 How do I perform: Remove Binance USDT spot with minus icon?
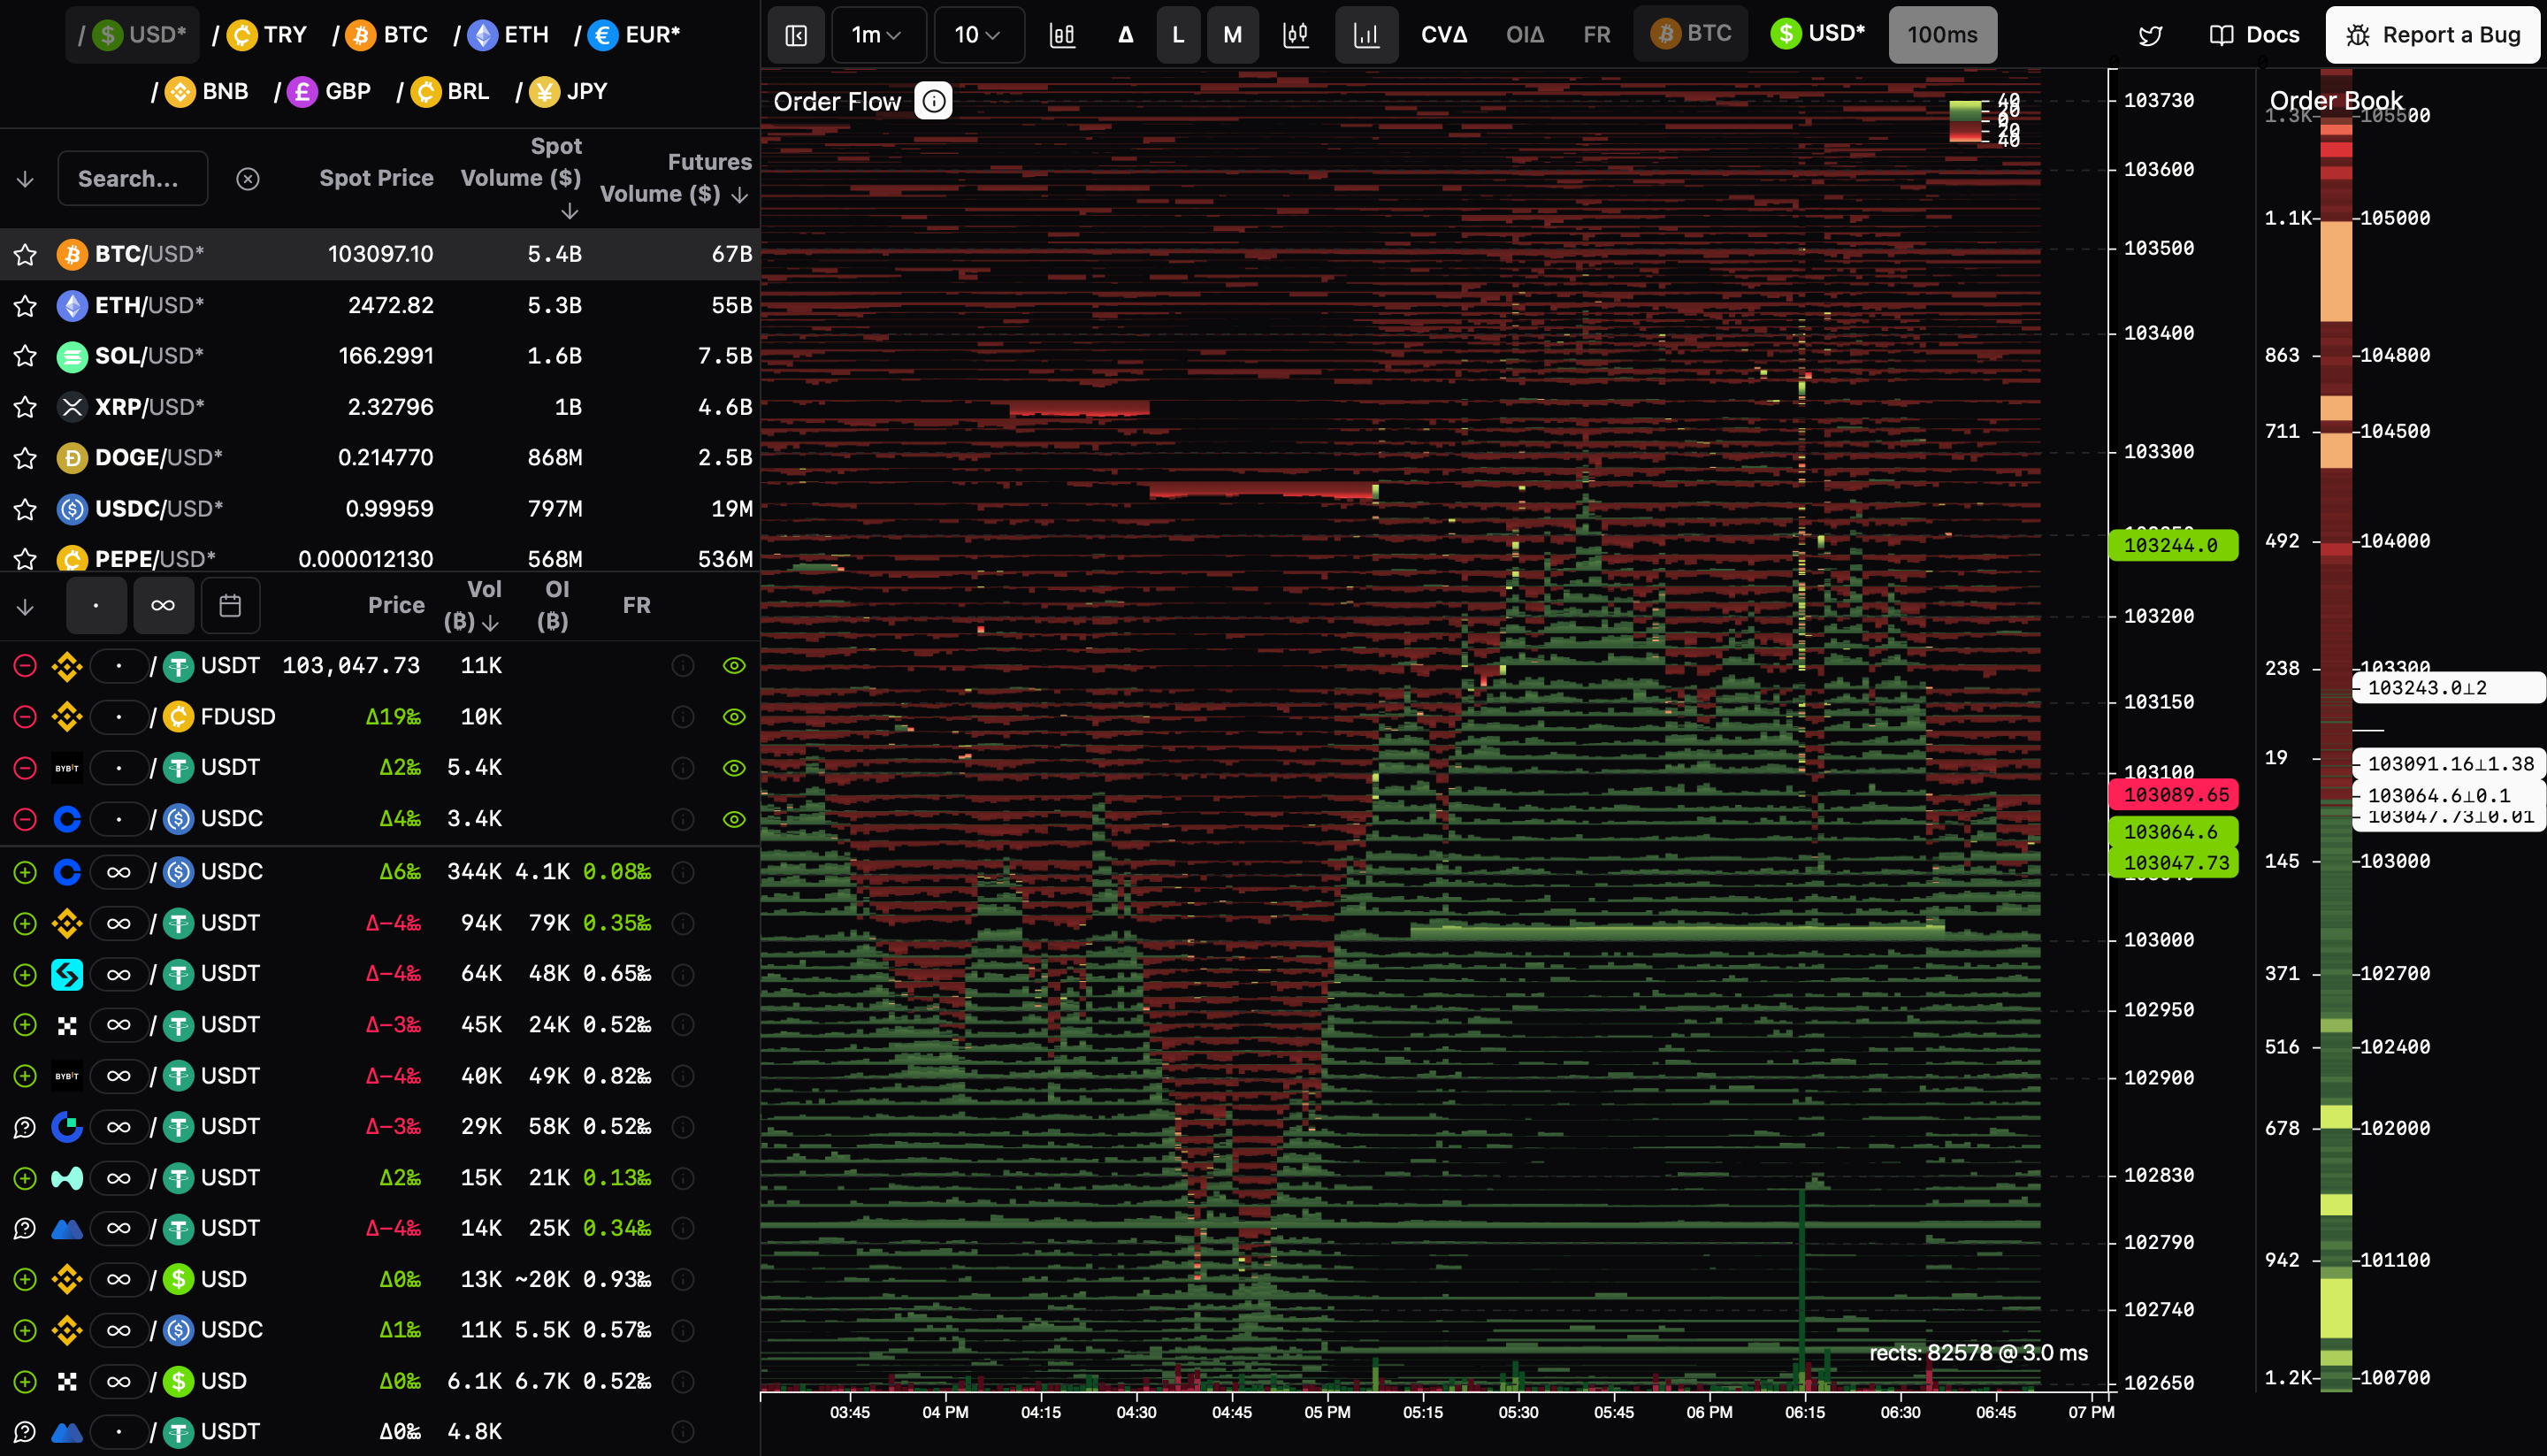pyautogui.click(x=25, y=666)
